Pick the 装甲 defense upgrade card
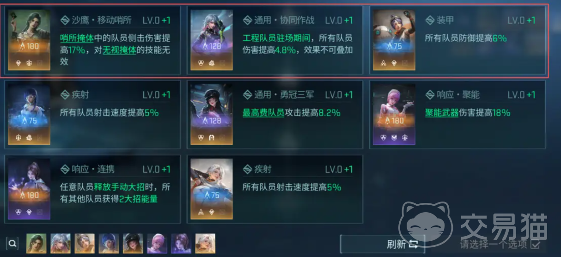Image resolution: width=561 pixels, height=257 pixels. click(x=457, y=40)
